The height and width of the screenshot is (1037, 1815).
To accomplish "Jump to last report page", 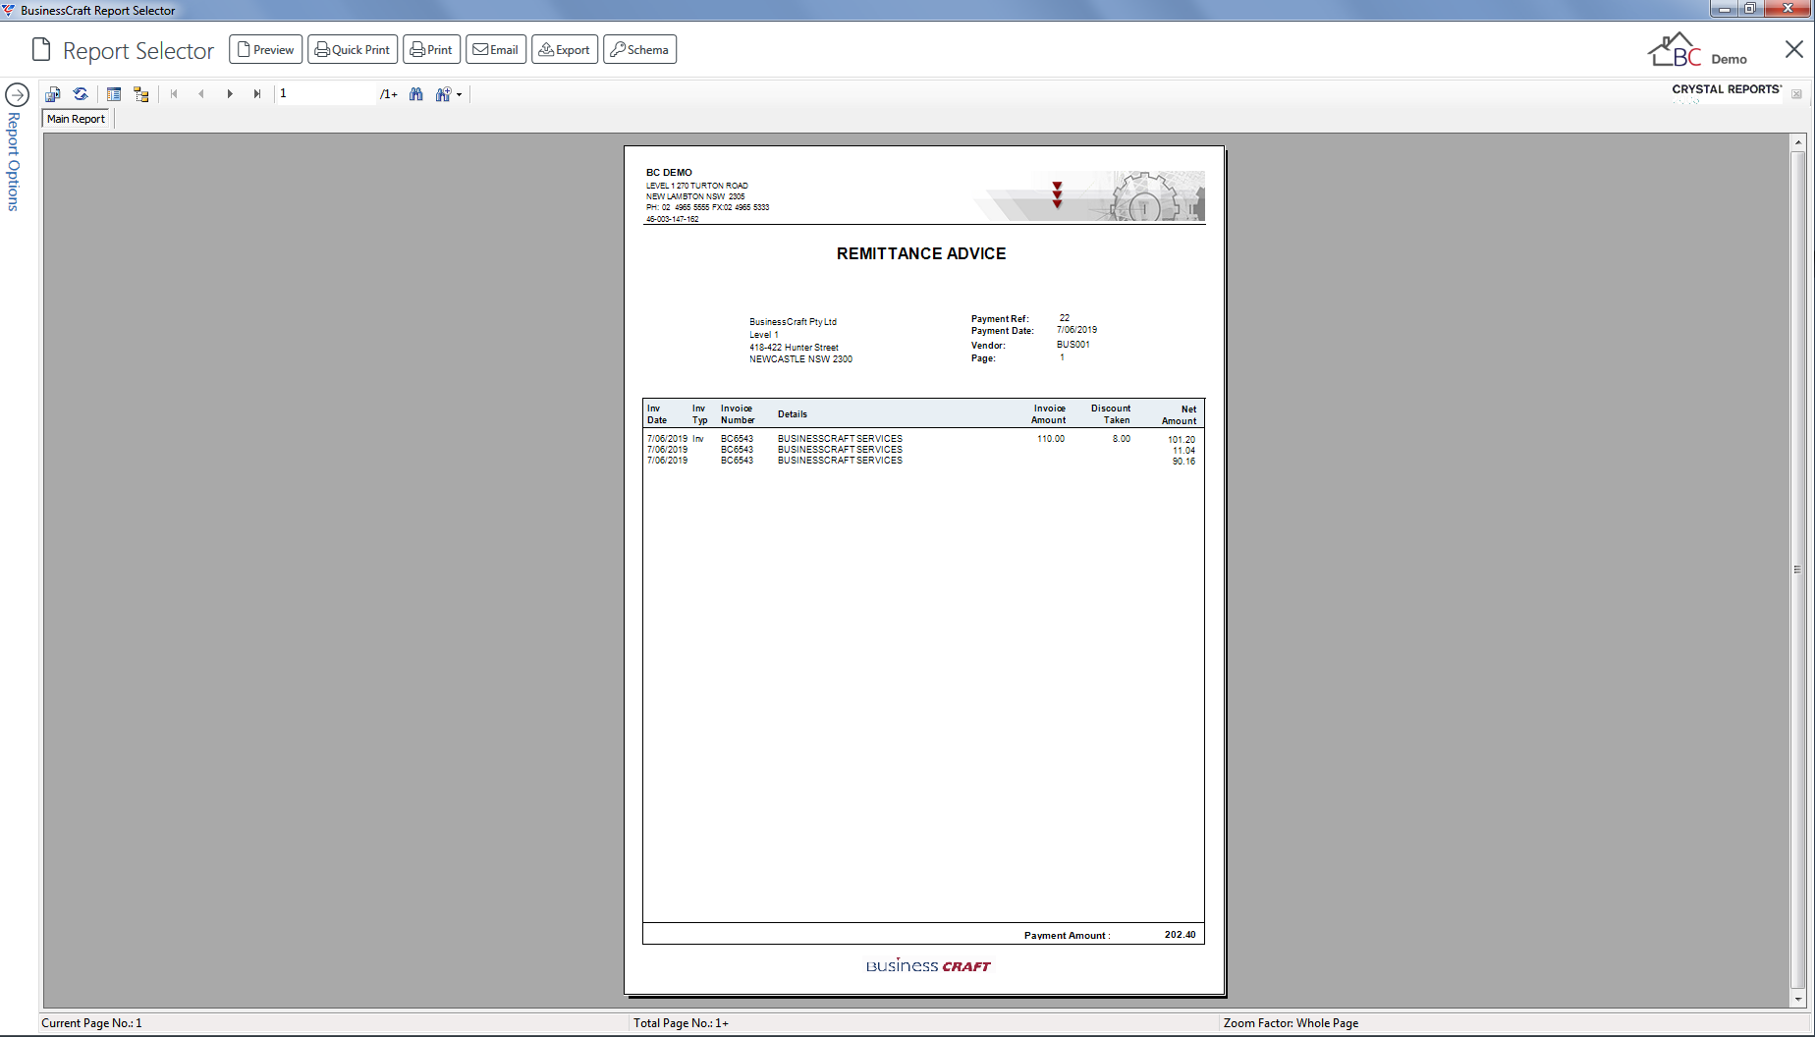I will point(257,94).
